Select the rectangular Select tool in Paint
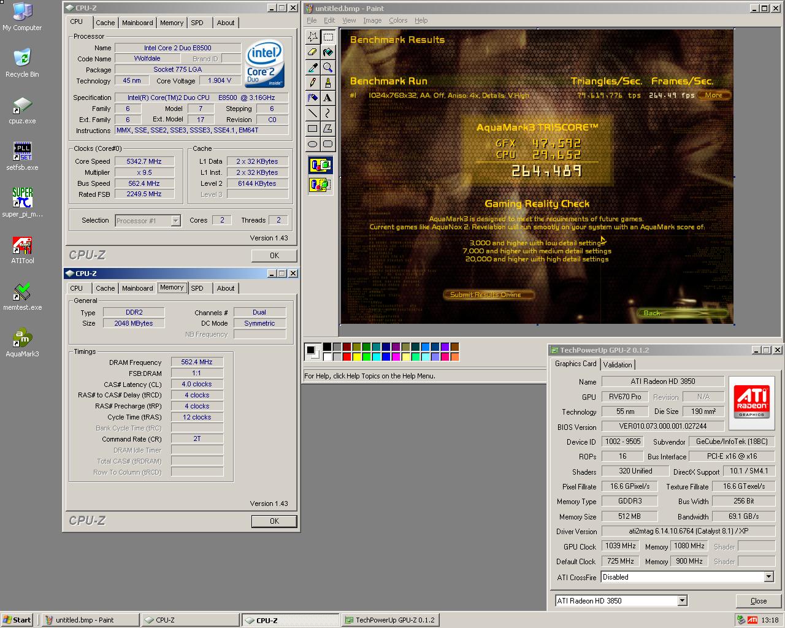The height and width of the screenshot is (628, 785). pos(328,37)
